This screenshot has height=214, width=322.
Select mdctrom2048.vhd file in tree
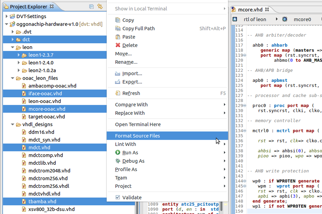[49, 171]
